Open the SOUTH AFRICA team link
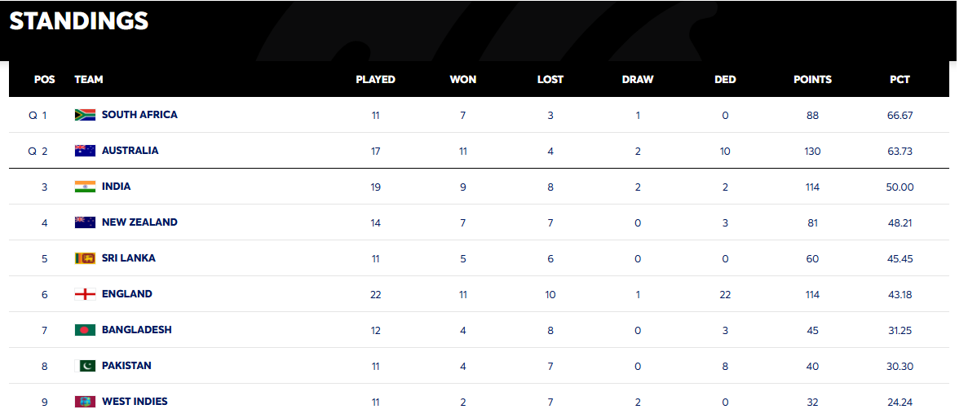 [x=139, y=114]
